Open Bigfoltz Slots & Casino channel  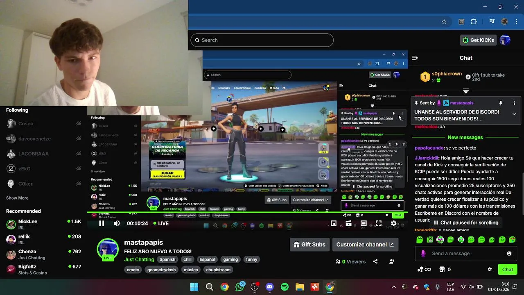click(x=43, y=269)
